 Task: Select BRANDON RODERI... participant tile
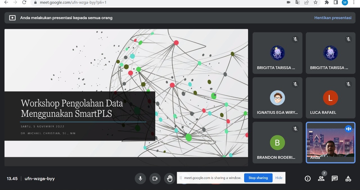[277, 142]
